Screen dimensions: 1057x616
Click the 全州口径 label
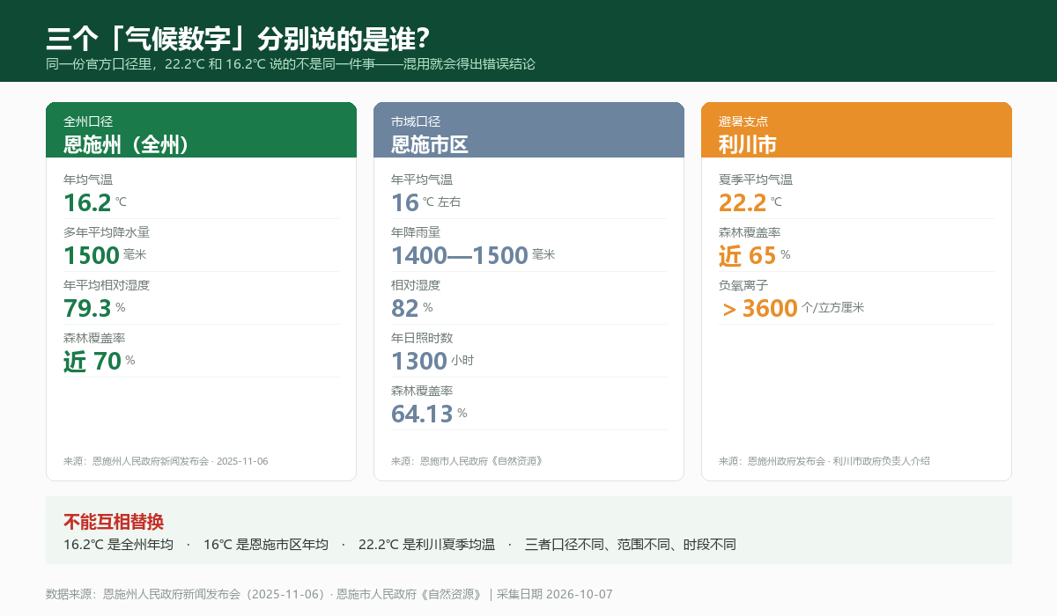click(x=88, y=121)
